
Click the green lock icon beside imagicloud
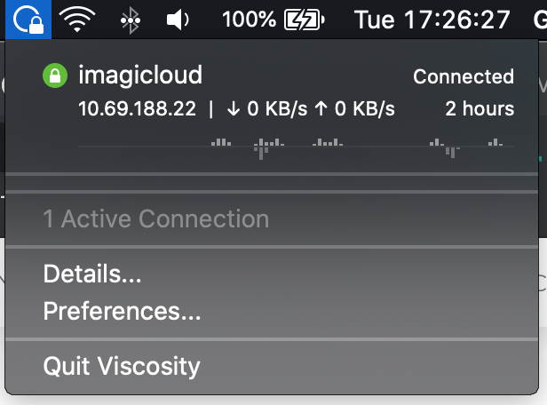(55, 75)
